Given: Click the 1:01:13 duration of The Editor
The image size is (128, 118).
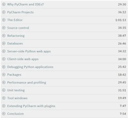Looking at the screenshot, I should pos(121,20).
